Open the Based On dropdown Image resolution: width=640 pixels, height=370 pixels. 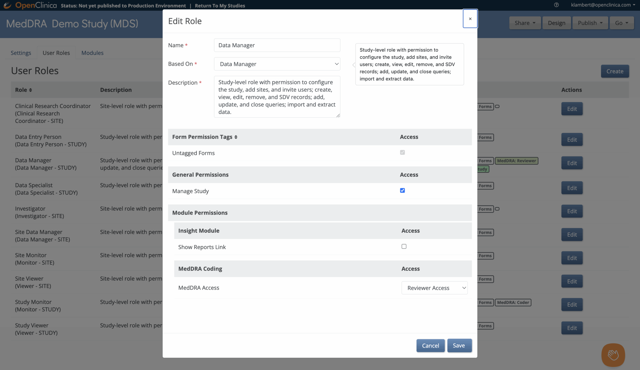point(277,64)
